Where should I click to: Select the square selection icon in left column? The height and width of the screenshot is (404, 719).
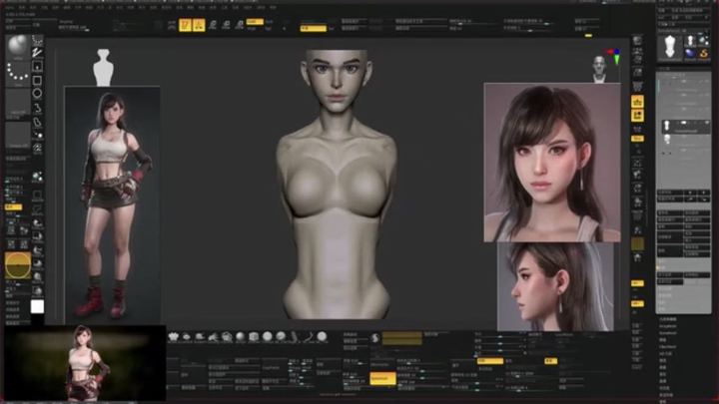[38, 81]
